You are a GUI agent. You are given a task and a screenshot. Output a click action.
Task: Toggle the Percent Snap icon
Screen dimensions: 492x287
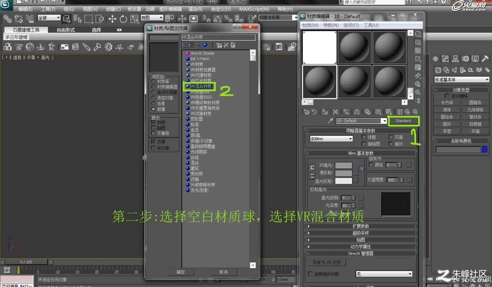point(228,19)
